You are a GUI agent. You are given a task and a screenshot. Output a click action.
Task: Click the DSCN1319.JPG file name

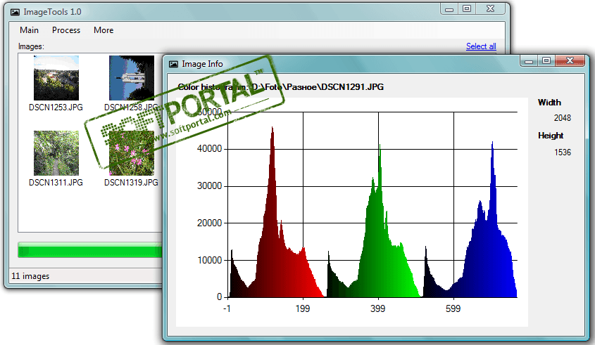click(x=131, y=183)
